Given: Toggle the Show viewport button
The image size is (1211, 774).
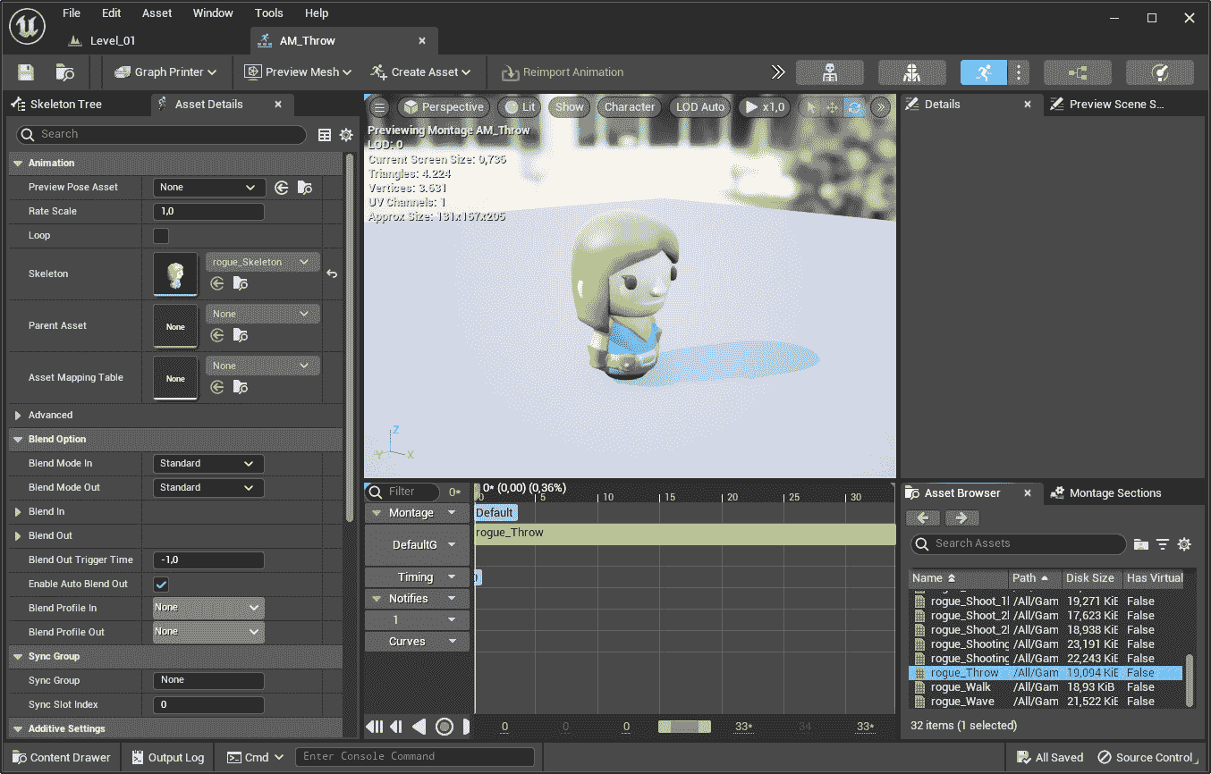Looking at the screenshot, I should (569, 107).
